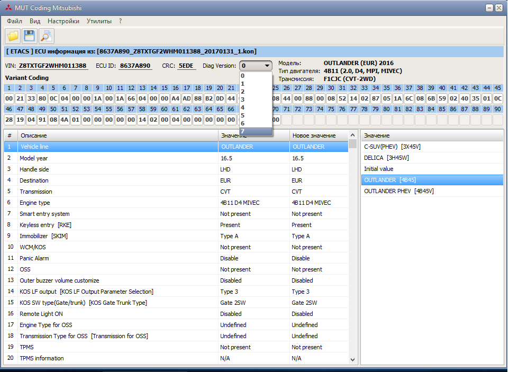Screen dimensions: 509x372
Task: Select the Handle side row
Action: point(176,169)
